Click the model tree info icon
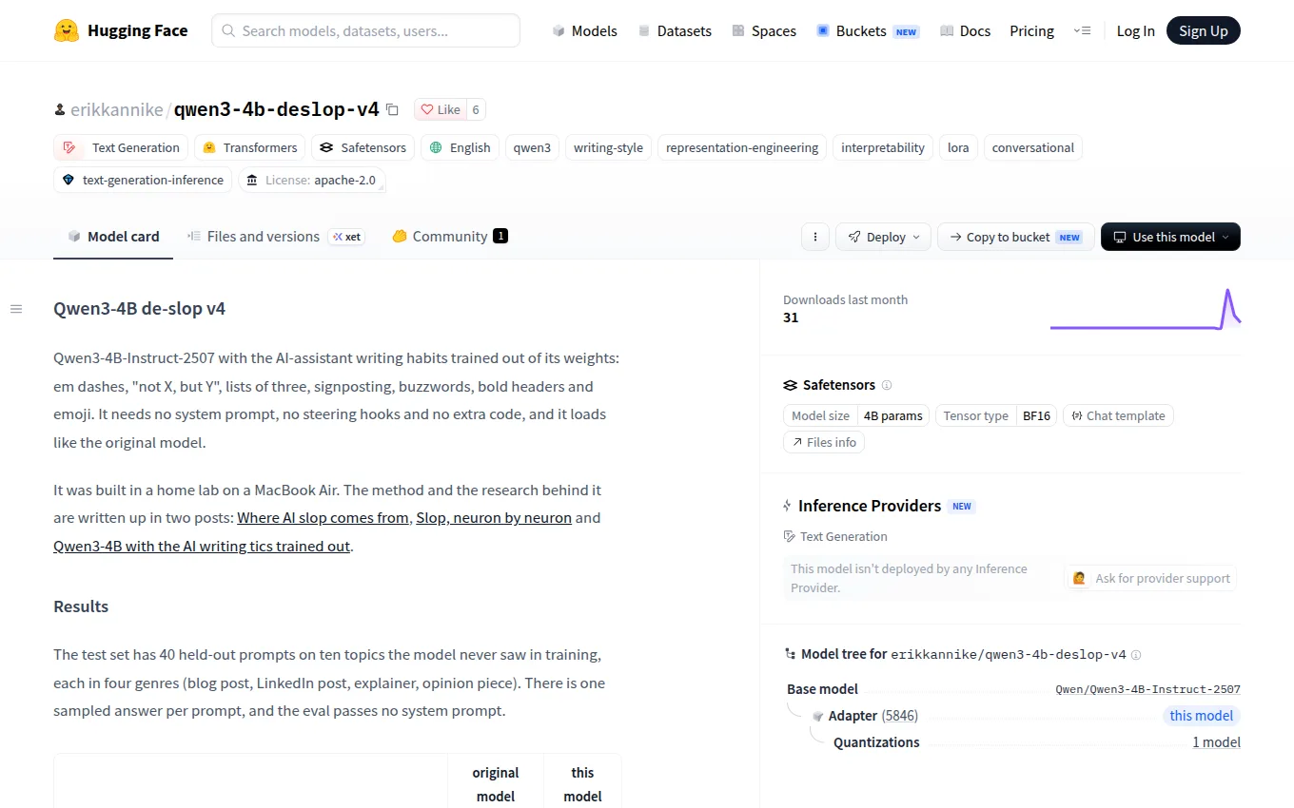The height and width of the screenshot is (808, 1294). (x=1136, y=655)
